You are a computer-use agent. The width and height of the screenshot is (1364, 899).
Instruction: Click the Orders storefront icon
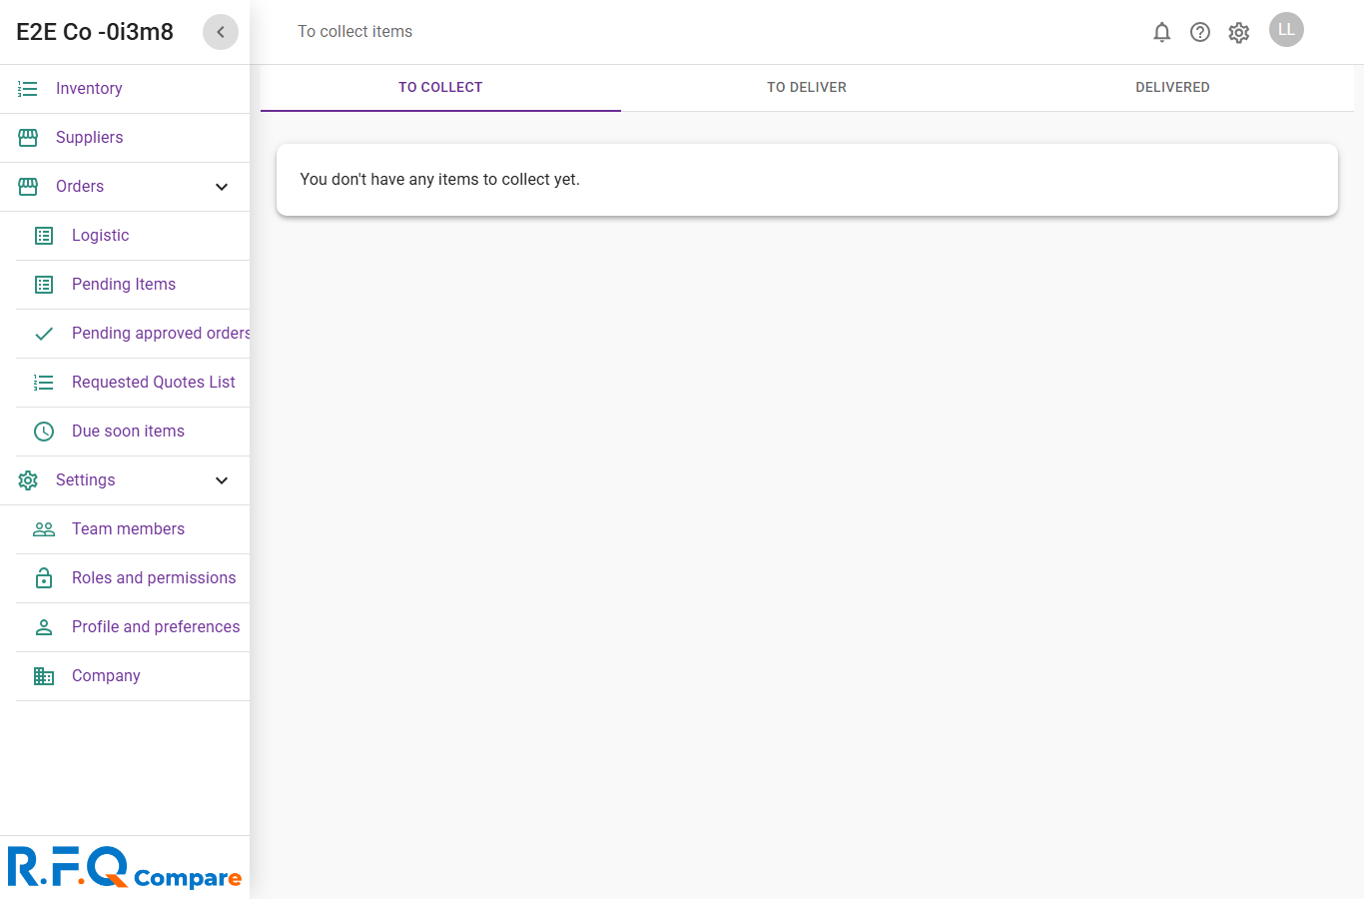click(28, 187)
